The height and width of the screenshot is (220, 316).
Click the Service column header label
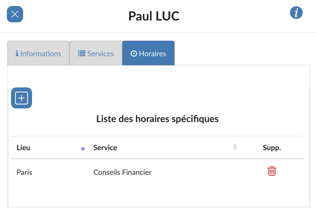tap(105, 148)
